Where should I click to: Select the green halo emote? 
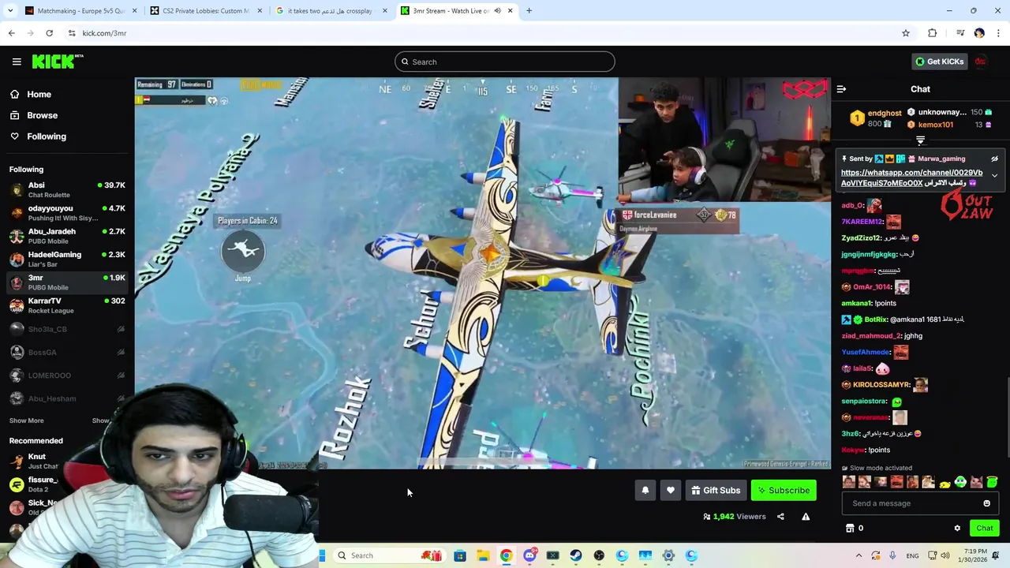pyautogui.click(x=992, y=481)
